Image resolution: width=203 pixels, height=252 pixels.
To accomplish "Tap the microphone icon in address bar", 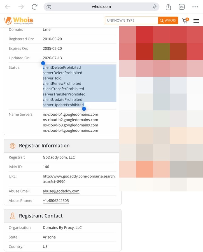I will 155,7.
